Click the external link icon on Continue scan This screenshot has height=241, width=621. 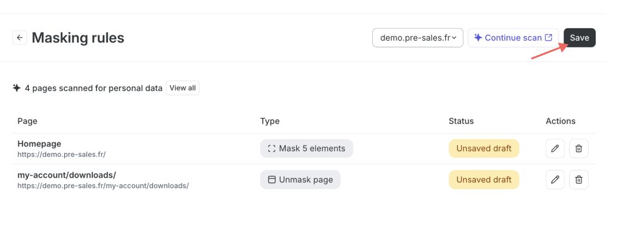click(x=549, y=38)
